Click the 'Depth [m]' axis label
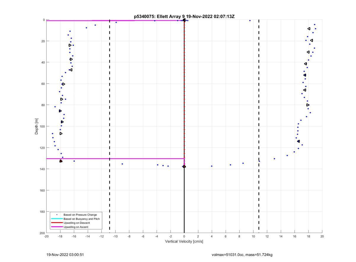This screenshot has width=356, height=262. click(36, 126)
